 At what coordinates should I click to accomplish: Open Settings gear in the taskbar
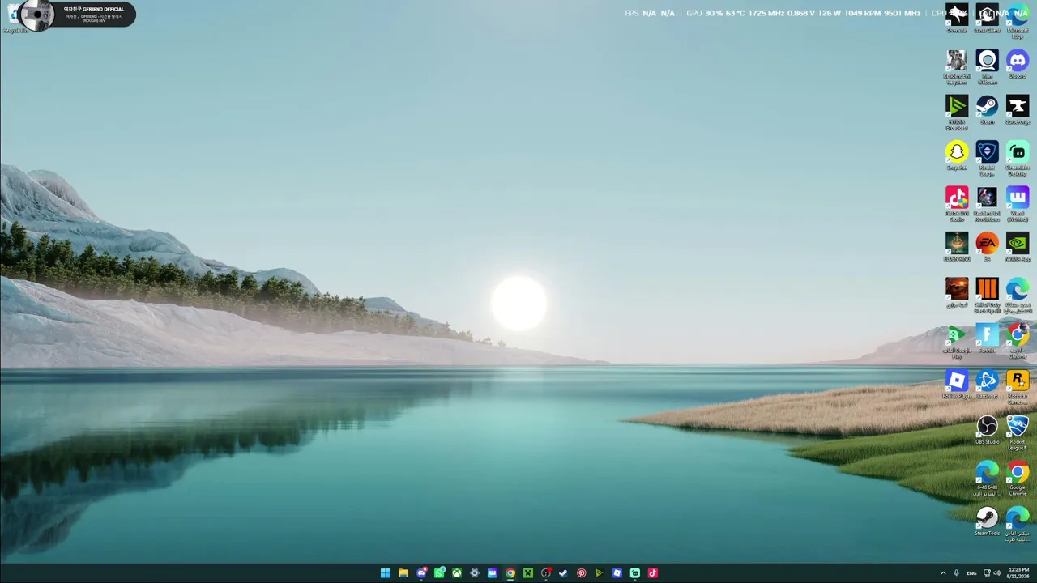pyautogui.click(x=475, y=573)
